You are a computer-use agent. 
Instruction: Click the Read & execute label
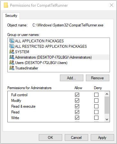[23, 106]
